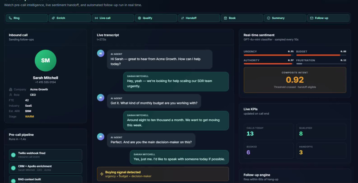Open the Twilio webhook fired pipeline item
Image resolution: width=358 pixels, height=183 pixels.
[45, 155]
